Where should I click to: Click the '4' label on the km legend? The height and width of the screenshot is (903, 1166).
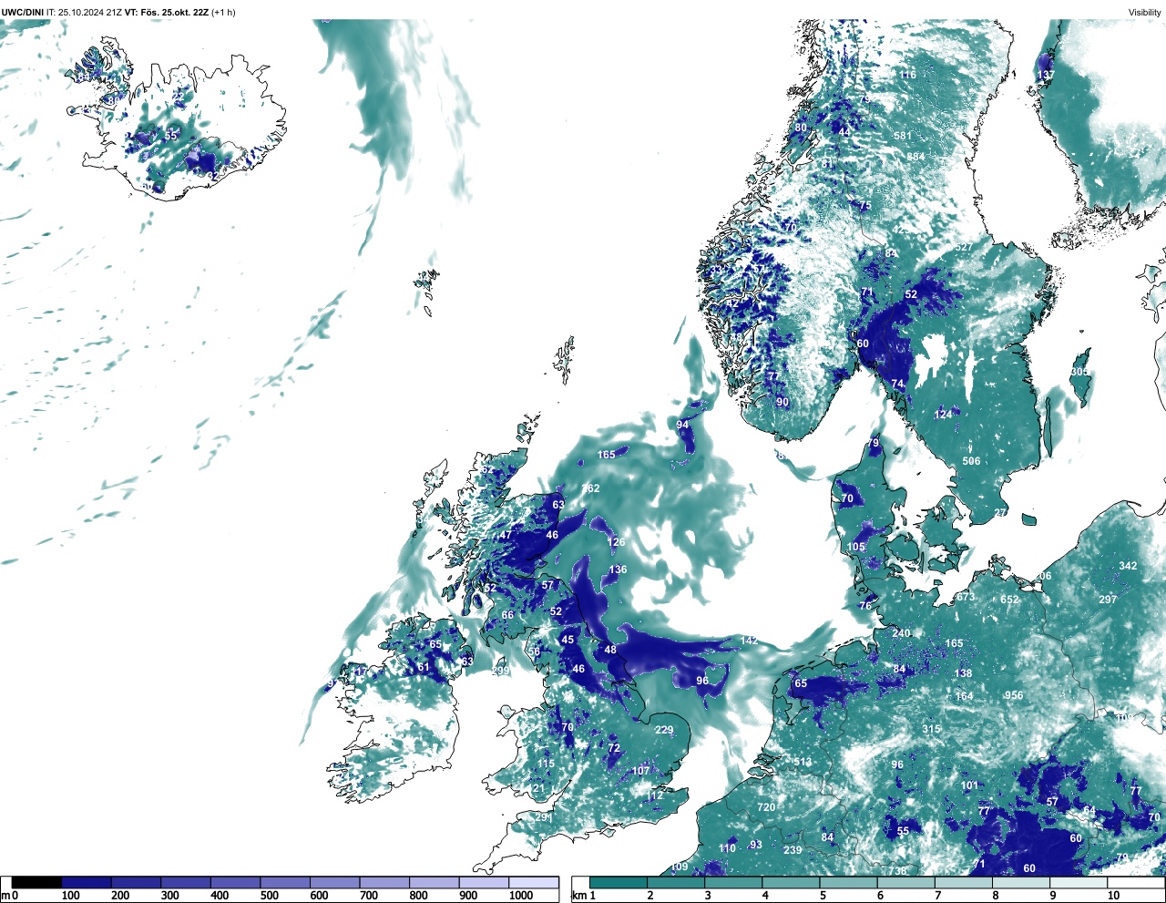point(765,896)
